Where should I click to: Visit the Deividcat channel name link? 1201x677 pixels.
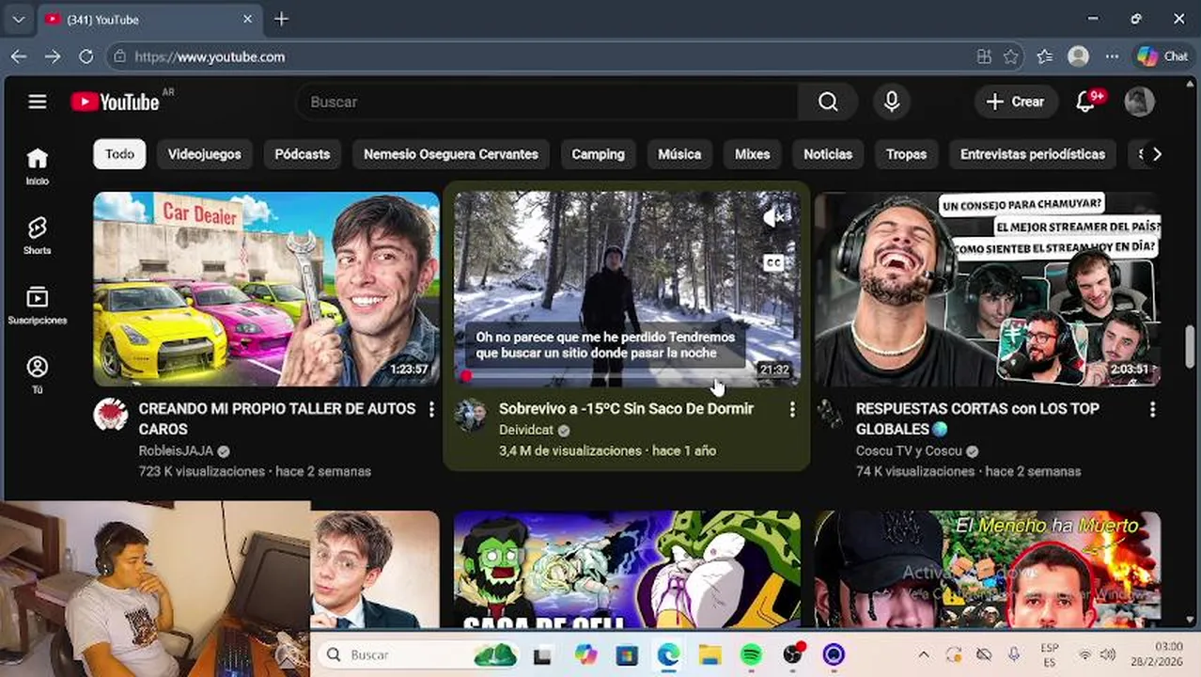[x=526, y=430]
